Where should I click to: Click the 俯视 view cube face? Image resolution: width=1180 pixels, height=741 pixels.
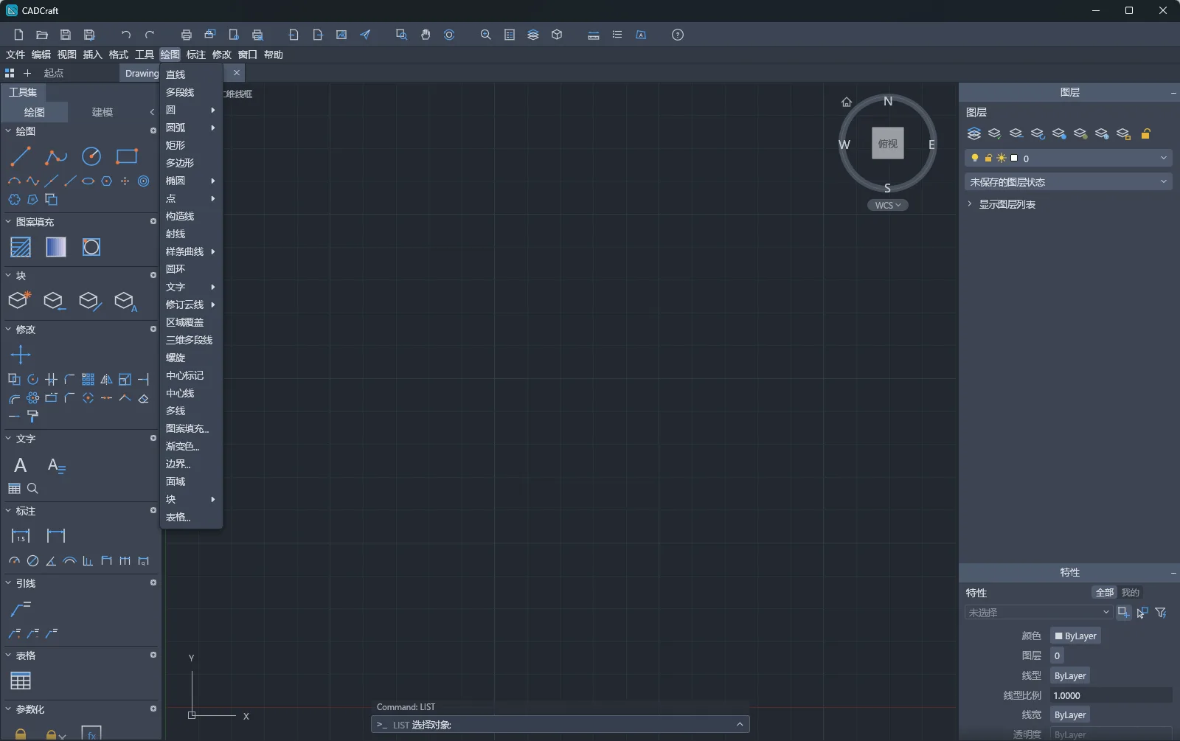point(888,143)
